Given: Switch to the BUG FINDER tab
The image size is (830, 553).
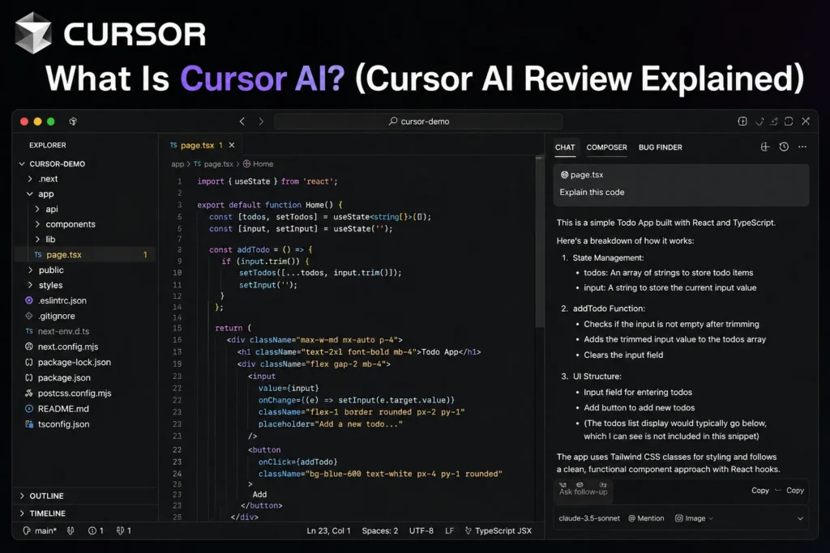Looking at the screenshot, I should (660, 147).
